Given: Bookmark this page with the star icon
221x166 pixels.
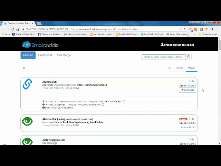Looking at the screenshot, I should tap(184, 29).
